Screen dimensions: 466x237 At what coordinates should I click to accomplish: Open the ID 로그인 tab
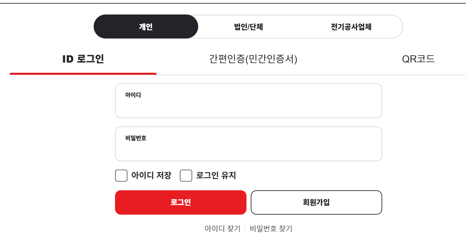coord(83,59)
